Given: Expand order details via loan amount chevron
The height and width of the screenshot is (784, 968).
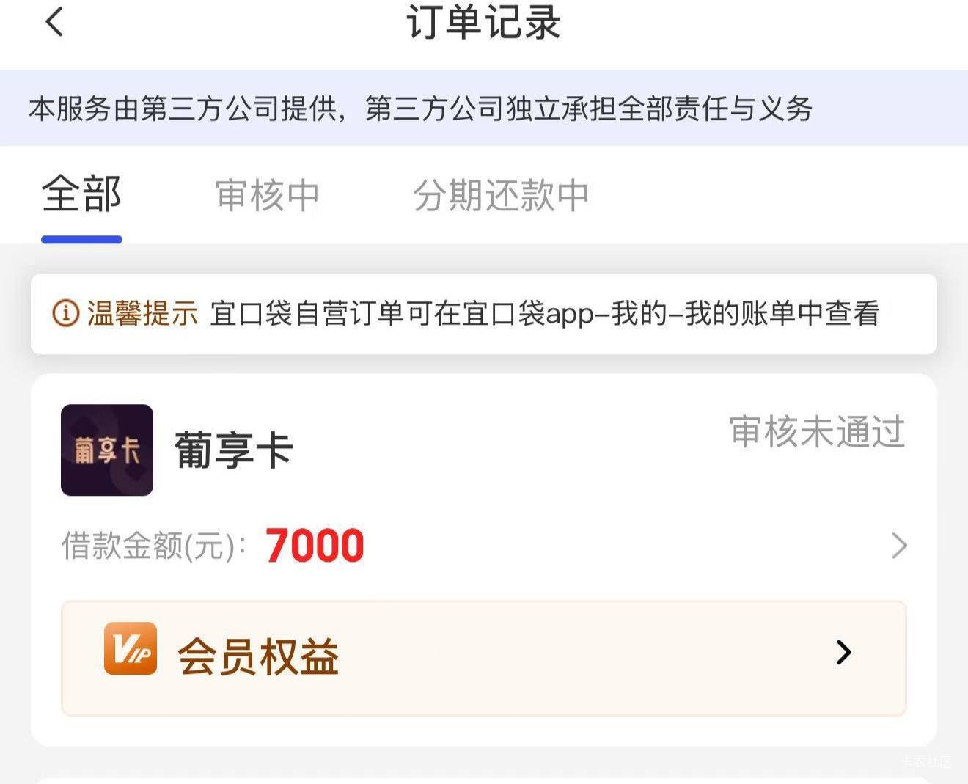Looking at the screenshot, I should click(x=899, y=546).
